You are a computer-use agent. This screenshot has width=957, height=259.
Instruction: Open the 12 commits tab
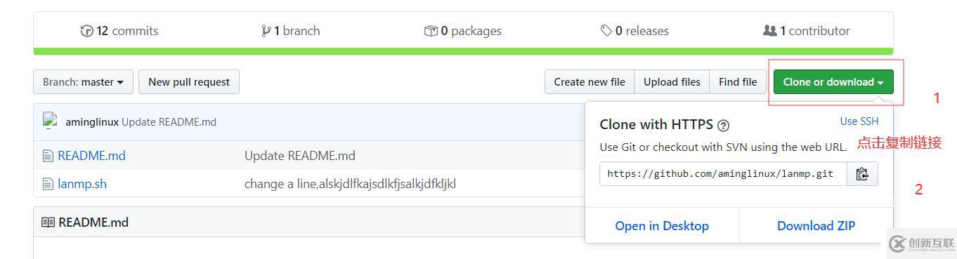point(119,31)
